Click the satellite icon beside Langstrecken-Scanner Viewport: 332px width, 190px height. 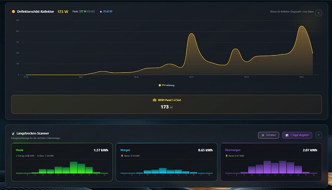point(13,133)
